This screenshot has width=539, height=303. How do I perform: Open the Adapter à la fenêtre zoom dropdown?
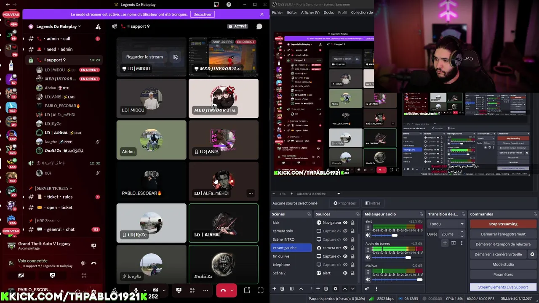(x=338, y=194)
